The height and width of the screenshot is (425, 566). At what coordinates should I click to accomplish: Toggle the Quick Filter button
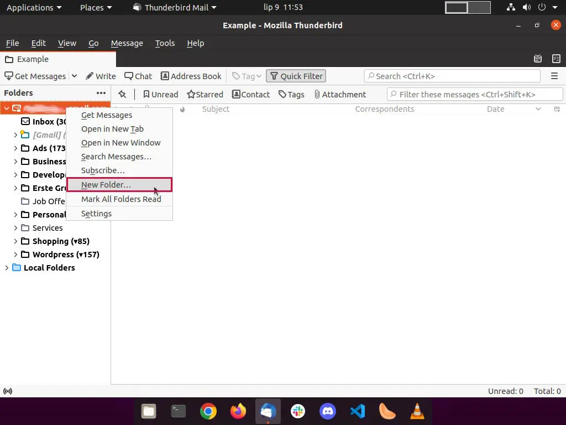296,76
